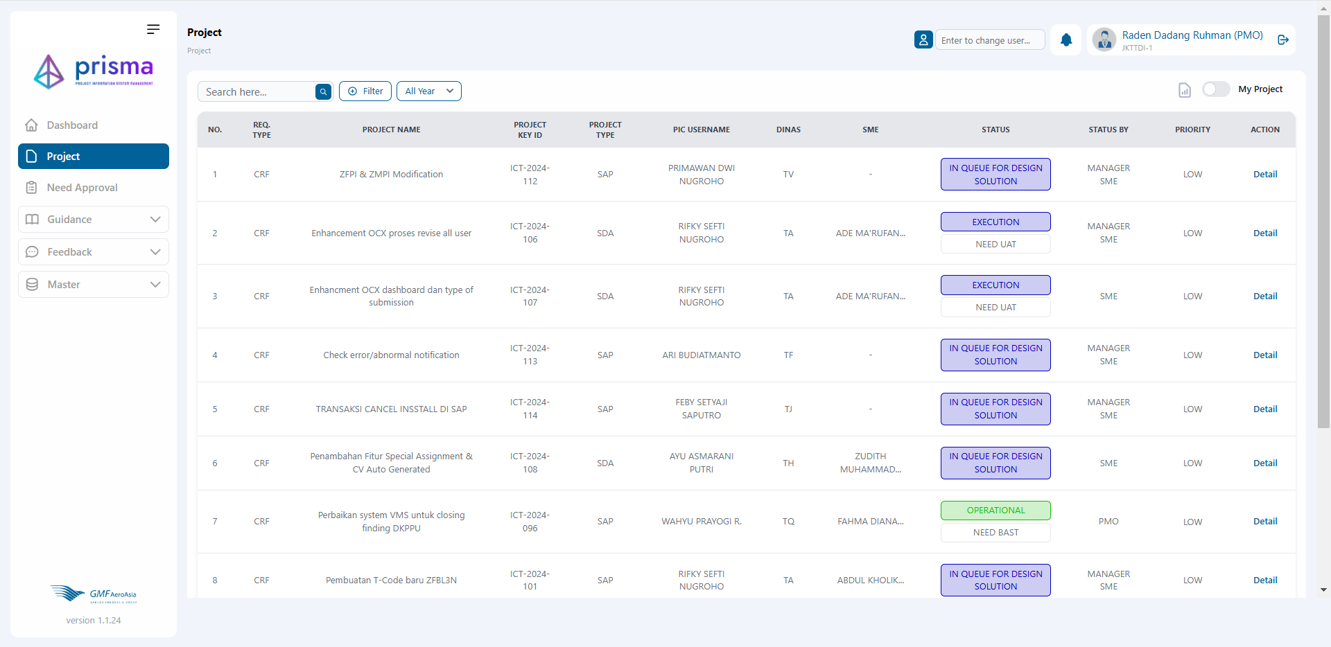Click the Need Approval clipboard icon
Viewport: 1331px width, 647px height.
pos(31,188)
